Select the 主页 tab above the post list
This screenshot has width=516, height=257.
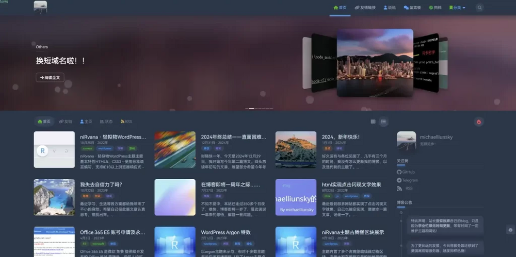(86, 122)
